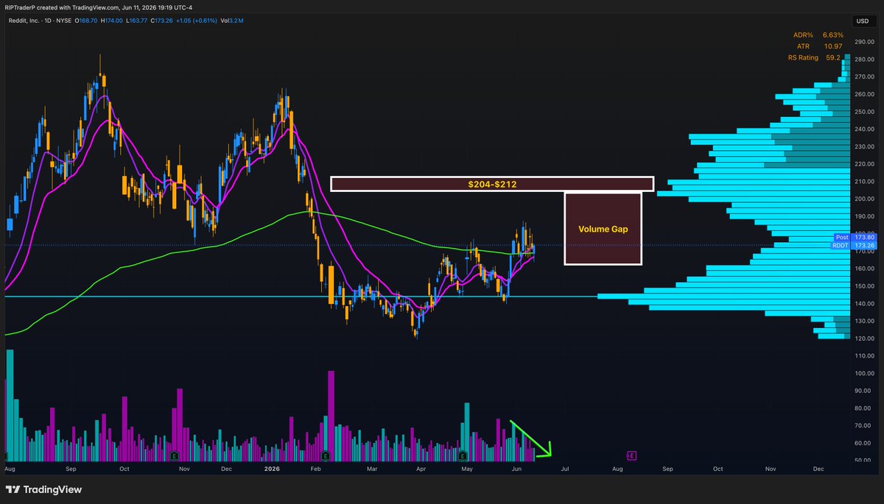Select the Volume Gap label text
This screenshot has height=504, width=884.
click(x=603, y=229)
